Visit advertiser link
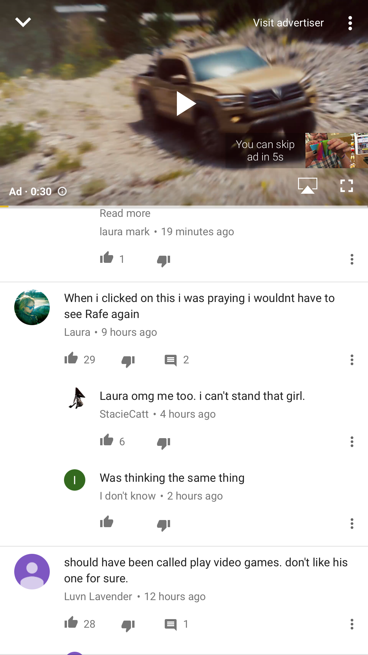The image size is (368, 655). point(288,23)
